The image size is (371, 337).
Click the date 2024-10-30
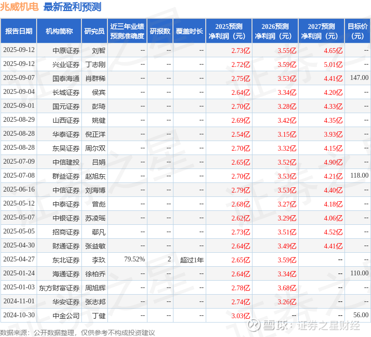[x=19, y=315]
